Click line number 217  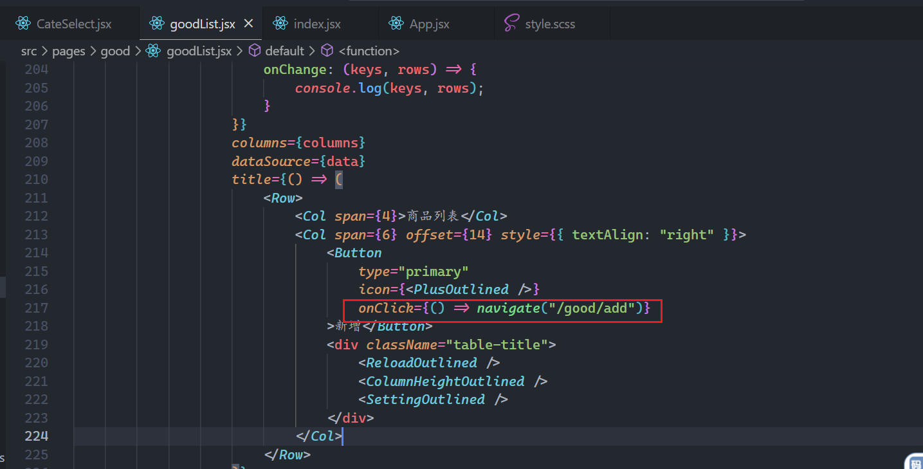(x=36, y=308)
